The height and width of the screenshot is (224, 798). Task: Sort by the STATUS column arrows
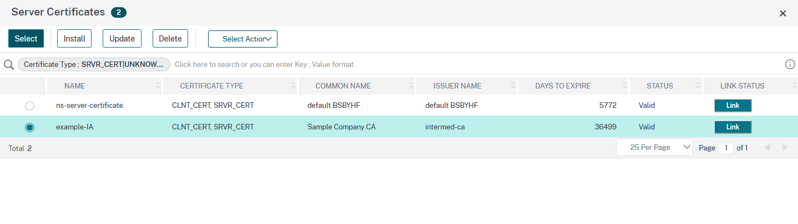[698, 86]
